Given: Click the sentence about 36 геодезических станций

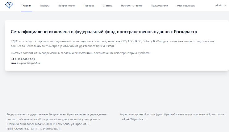Looking at the screenshot, I should [81, 53].
